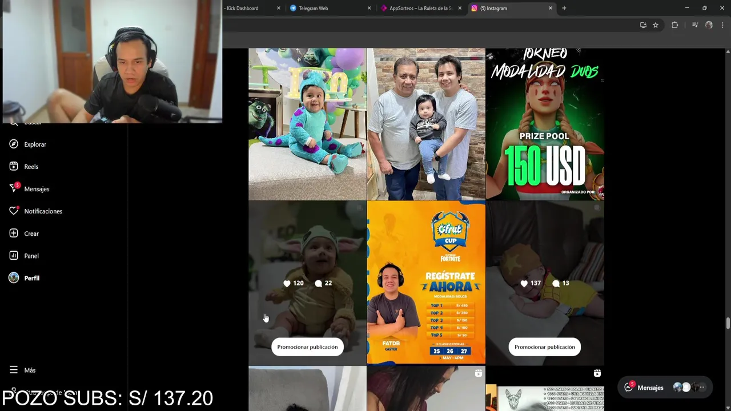Open the Mensajes icon with red badge

[x=14, y=188]
